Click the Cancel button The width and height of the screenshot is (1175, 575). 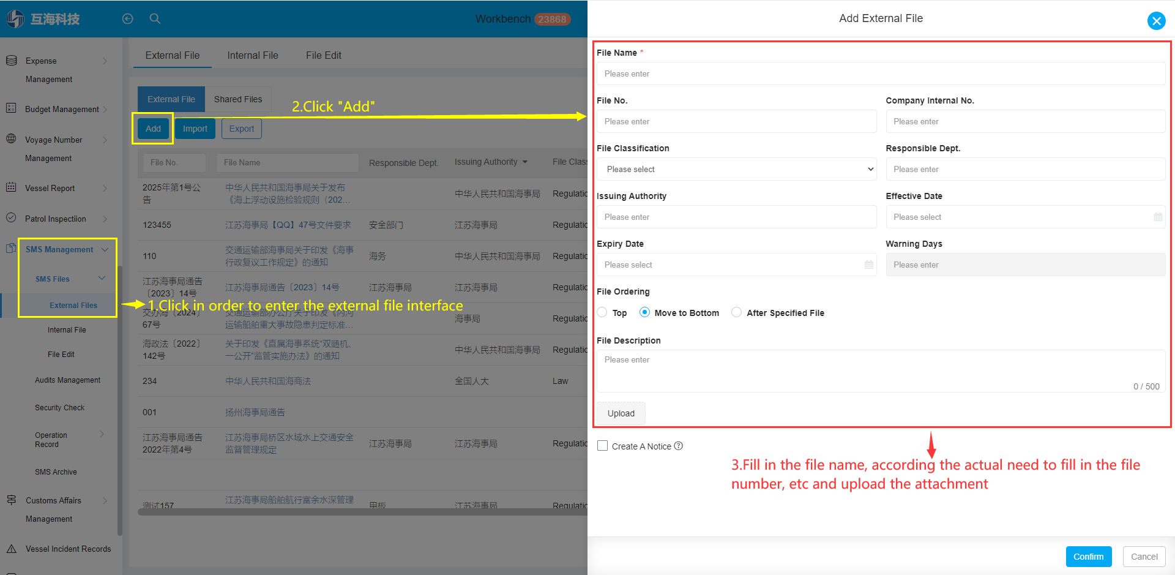coord(1144,557)
